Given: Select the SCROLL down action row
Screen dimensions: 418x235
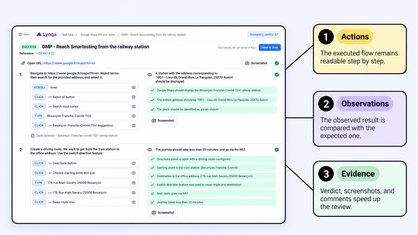Looking at the screenshot, I should 84,87.
